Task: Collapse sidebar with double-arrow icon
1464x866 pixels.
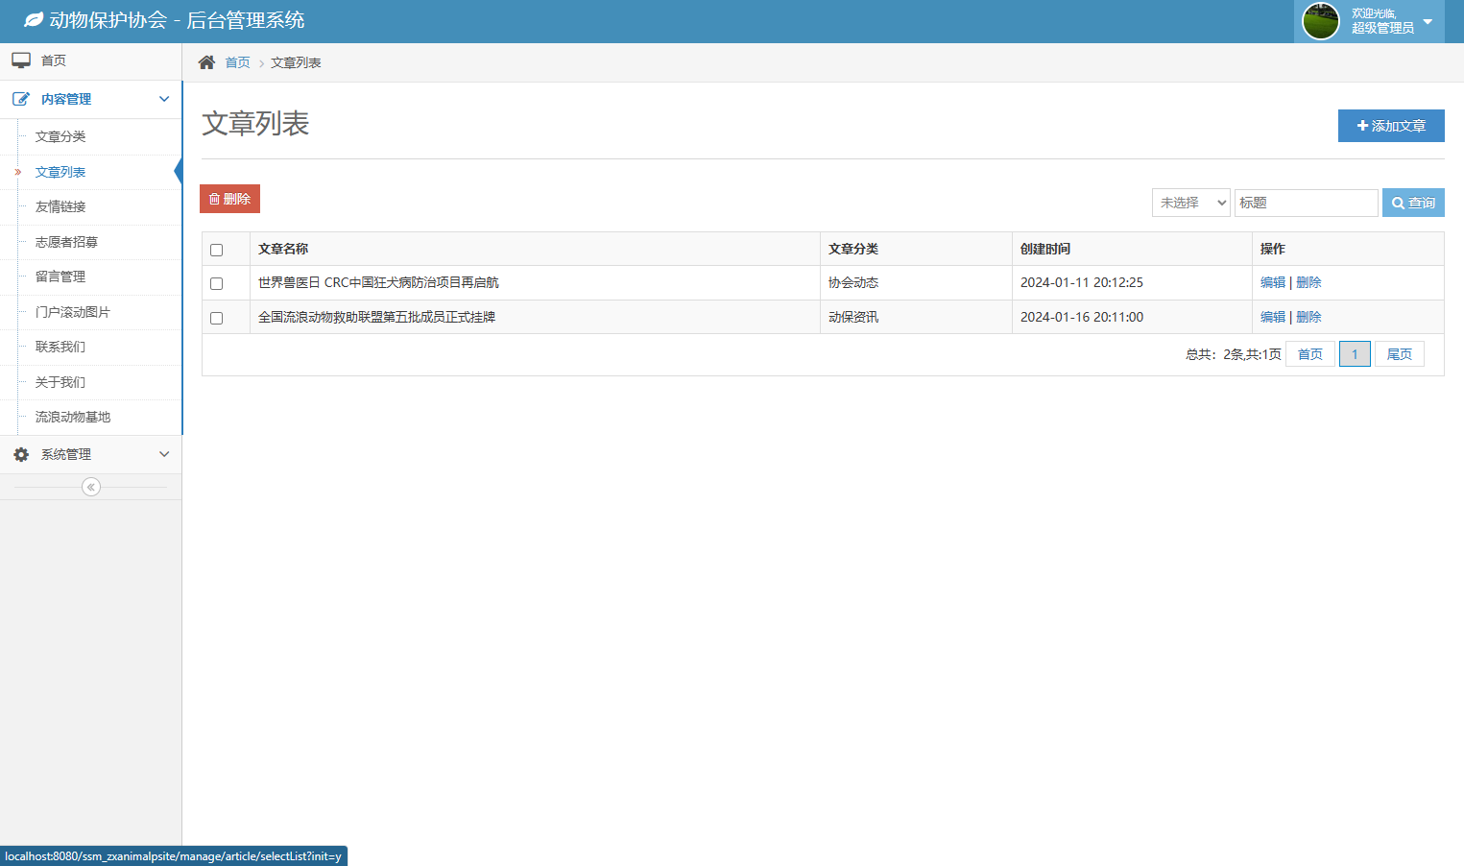Action: (91, 487)
